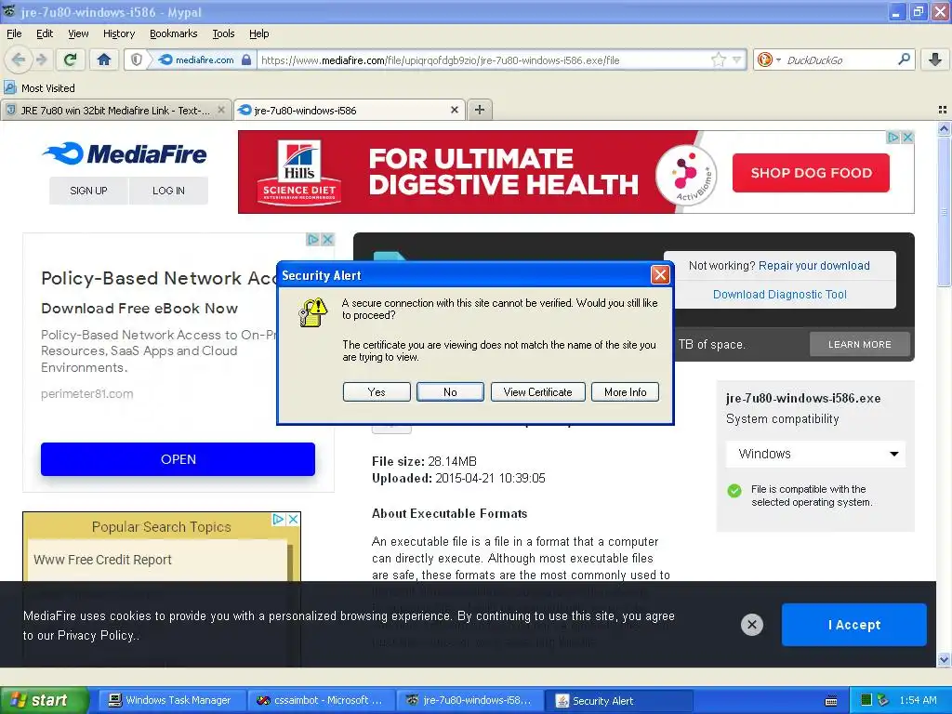
Task: Click the page scrollbar up arrow
Action: [944, 128]
